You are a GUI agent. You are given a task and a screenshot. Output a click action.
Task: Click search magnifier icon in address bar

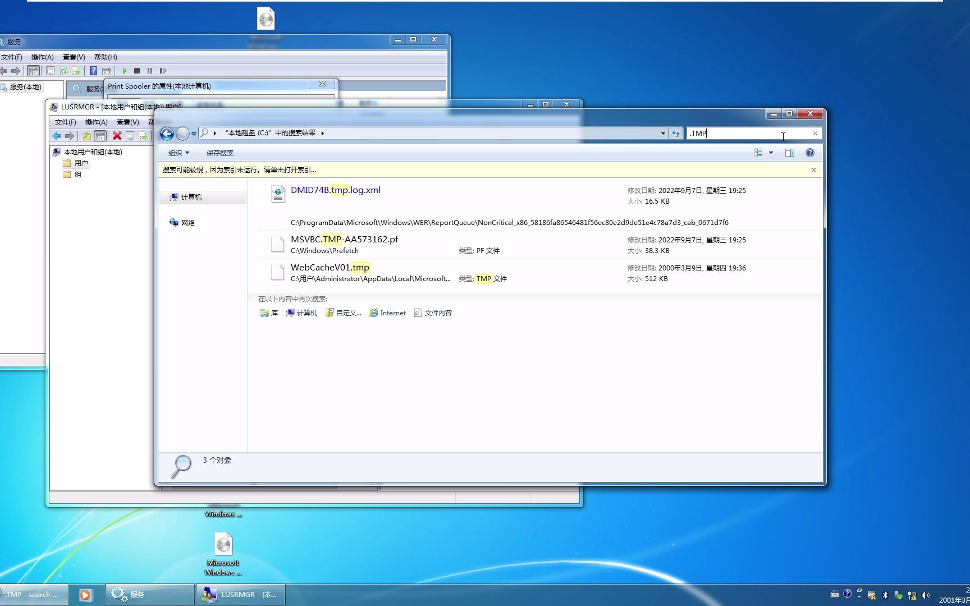(x=204, y=133)
